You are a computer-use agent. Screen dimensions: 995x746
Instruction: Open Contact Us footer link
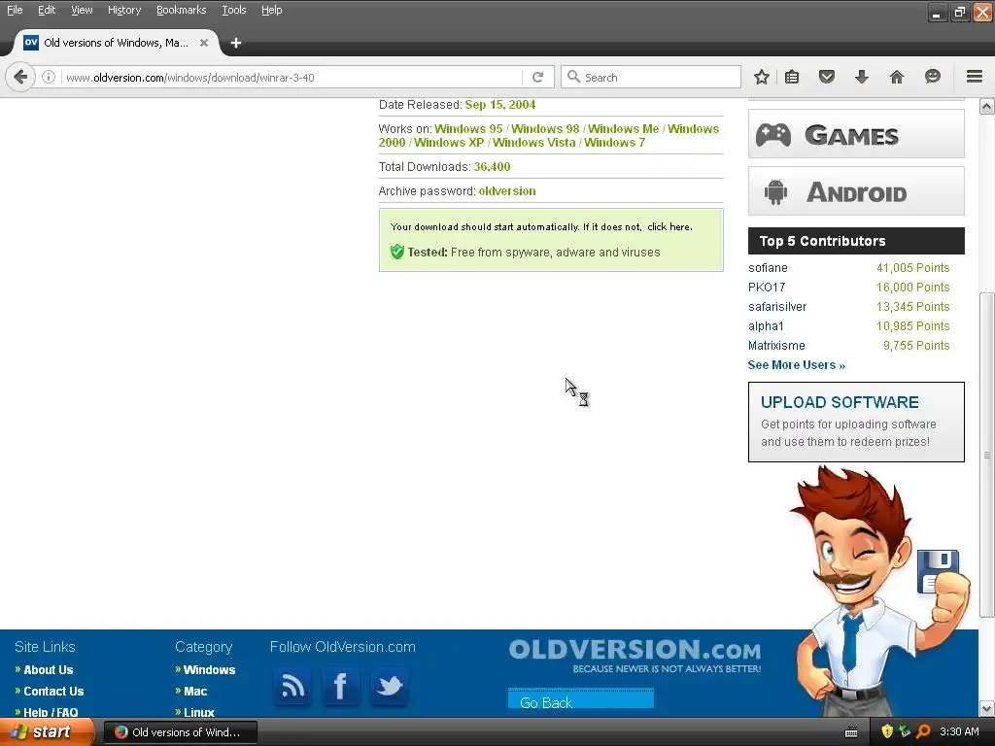click(x=53, y=692)
